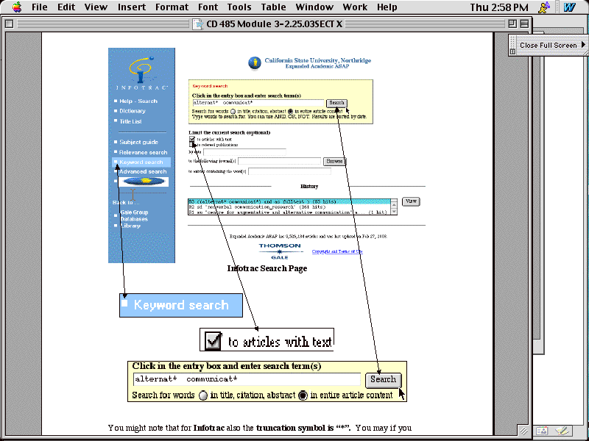Open the View menu in the menu bar
Image resolution: width=589 pixels, height=441 pixels.
click(96, 7)
